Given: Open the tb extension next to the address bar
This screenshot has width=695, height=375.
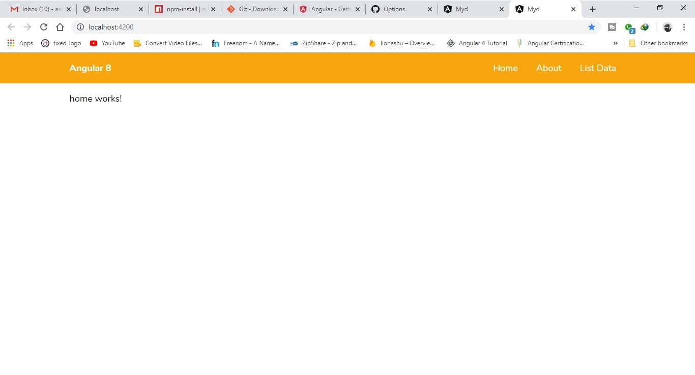Looking at the screenshot, I should pos(612,27).
